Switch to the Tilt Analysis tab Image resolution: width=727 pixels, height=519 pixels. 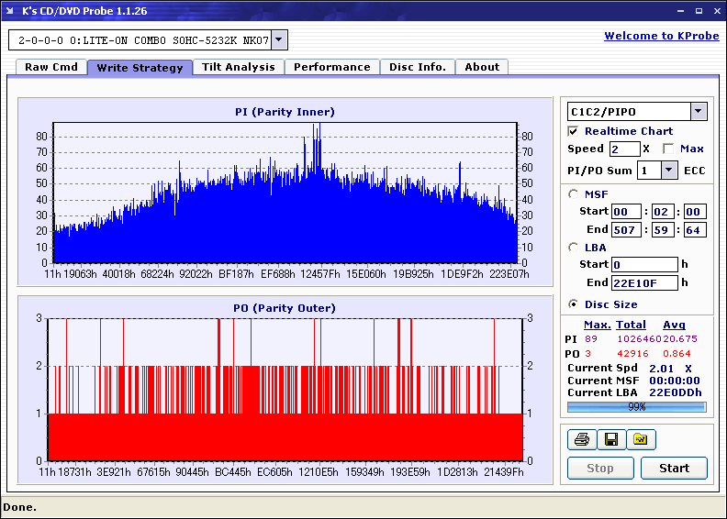pyautogui.click(x=238, y=67)
